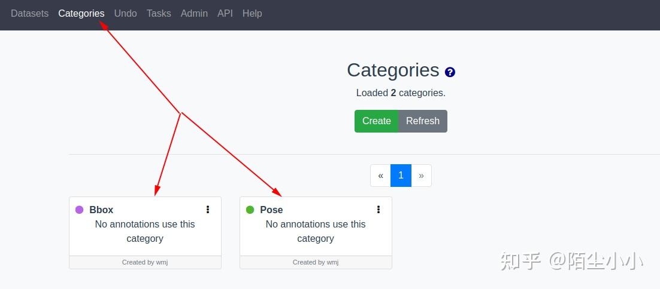Go to the next page arrow
Viewport: 660px width, 289px height.
point(421,176)
